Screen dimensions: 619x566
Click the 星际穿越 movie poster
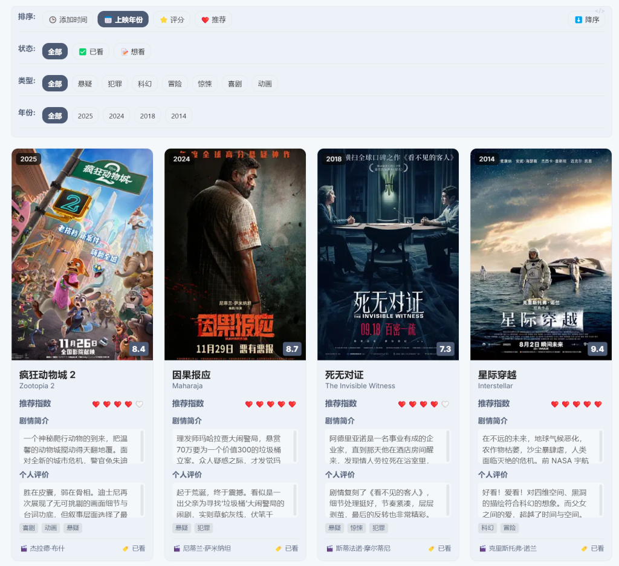point(540,254)
